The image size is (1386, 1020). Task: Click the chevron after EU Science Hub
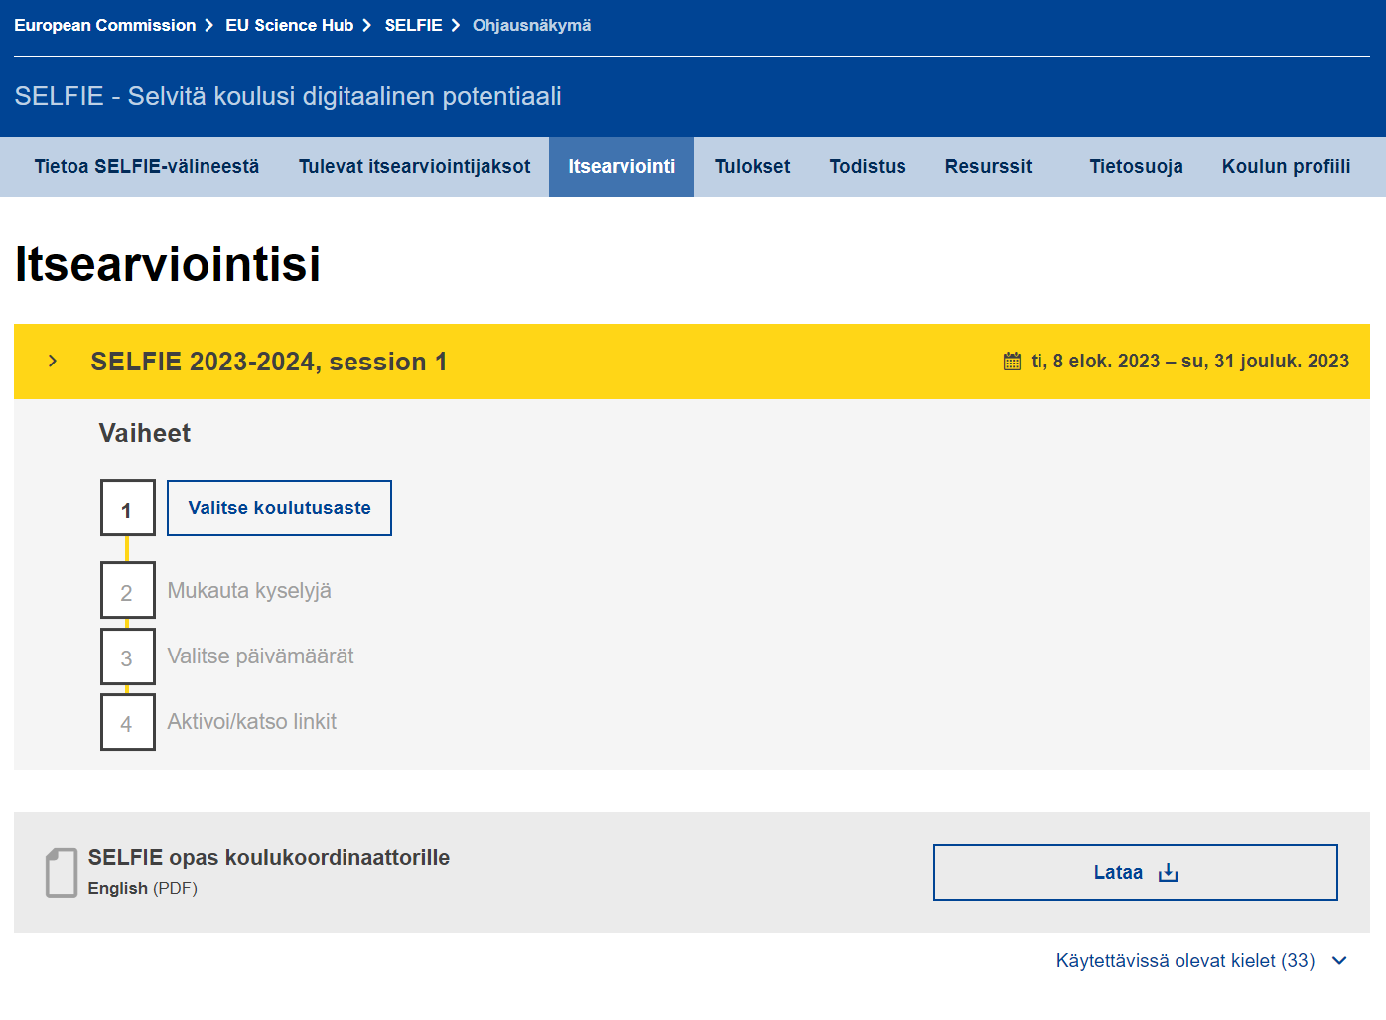click(x=367, y=25)
